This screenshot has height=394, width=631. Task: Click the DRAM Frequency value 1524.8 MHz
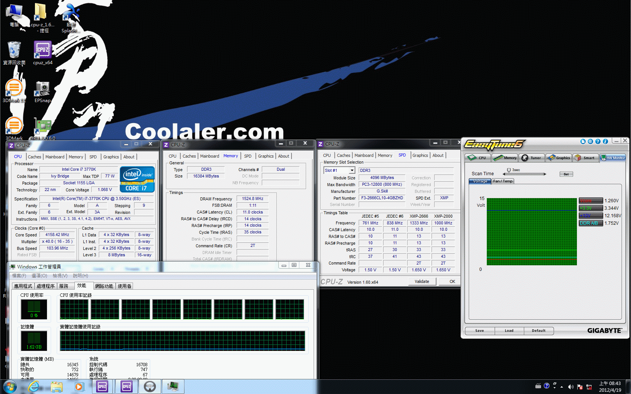252,199
